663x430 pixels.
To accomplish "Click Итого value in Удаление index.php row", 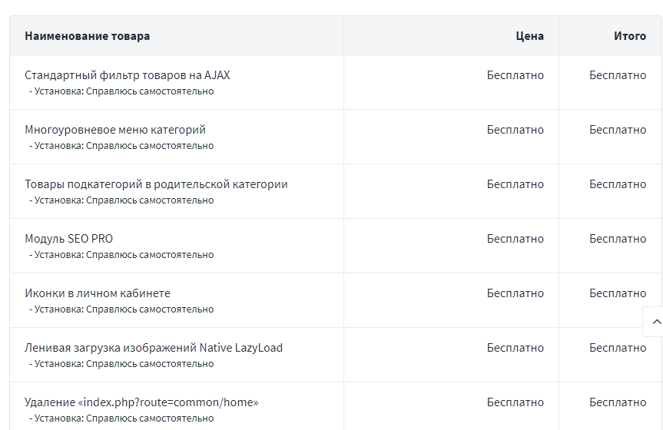I will [x=618, y=402].
